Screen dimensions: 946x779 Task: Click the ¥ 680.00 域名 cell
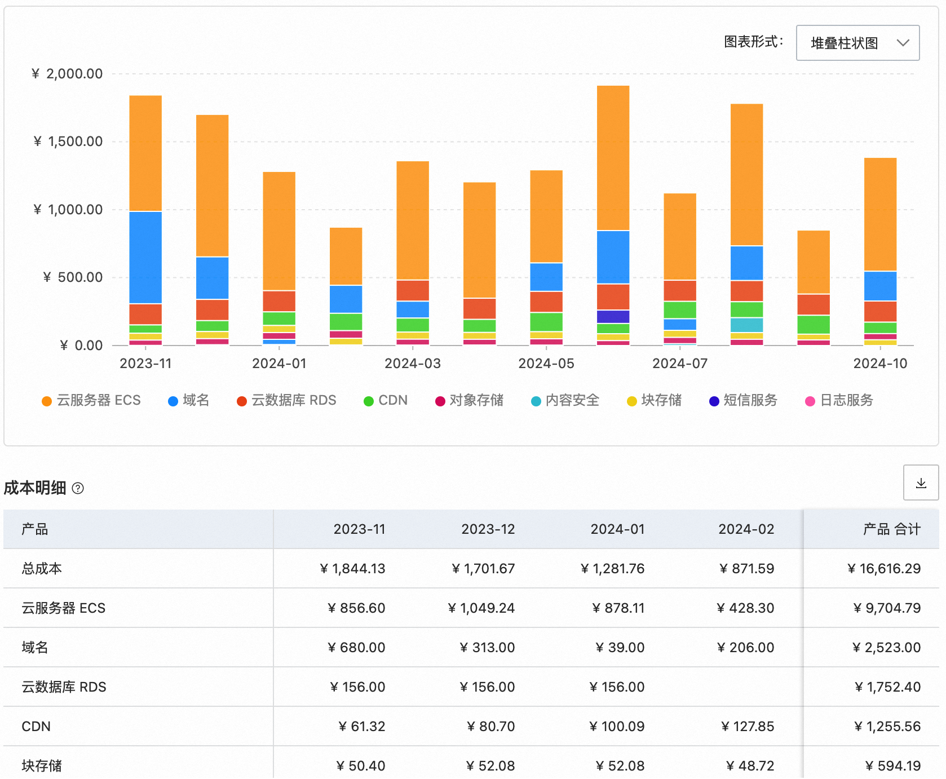(x=356, y=648)
